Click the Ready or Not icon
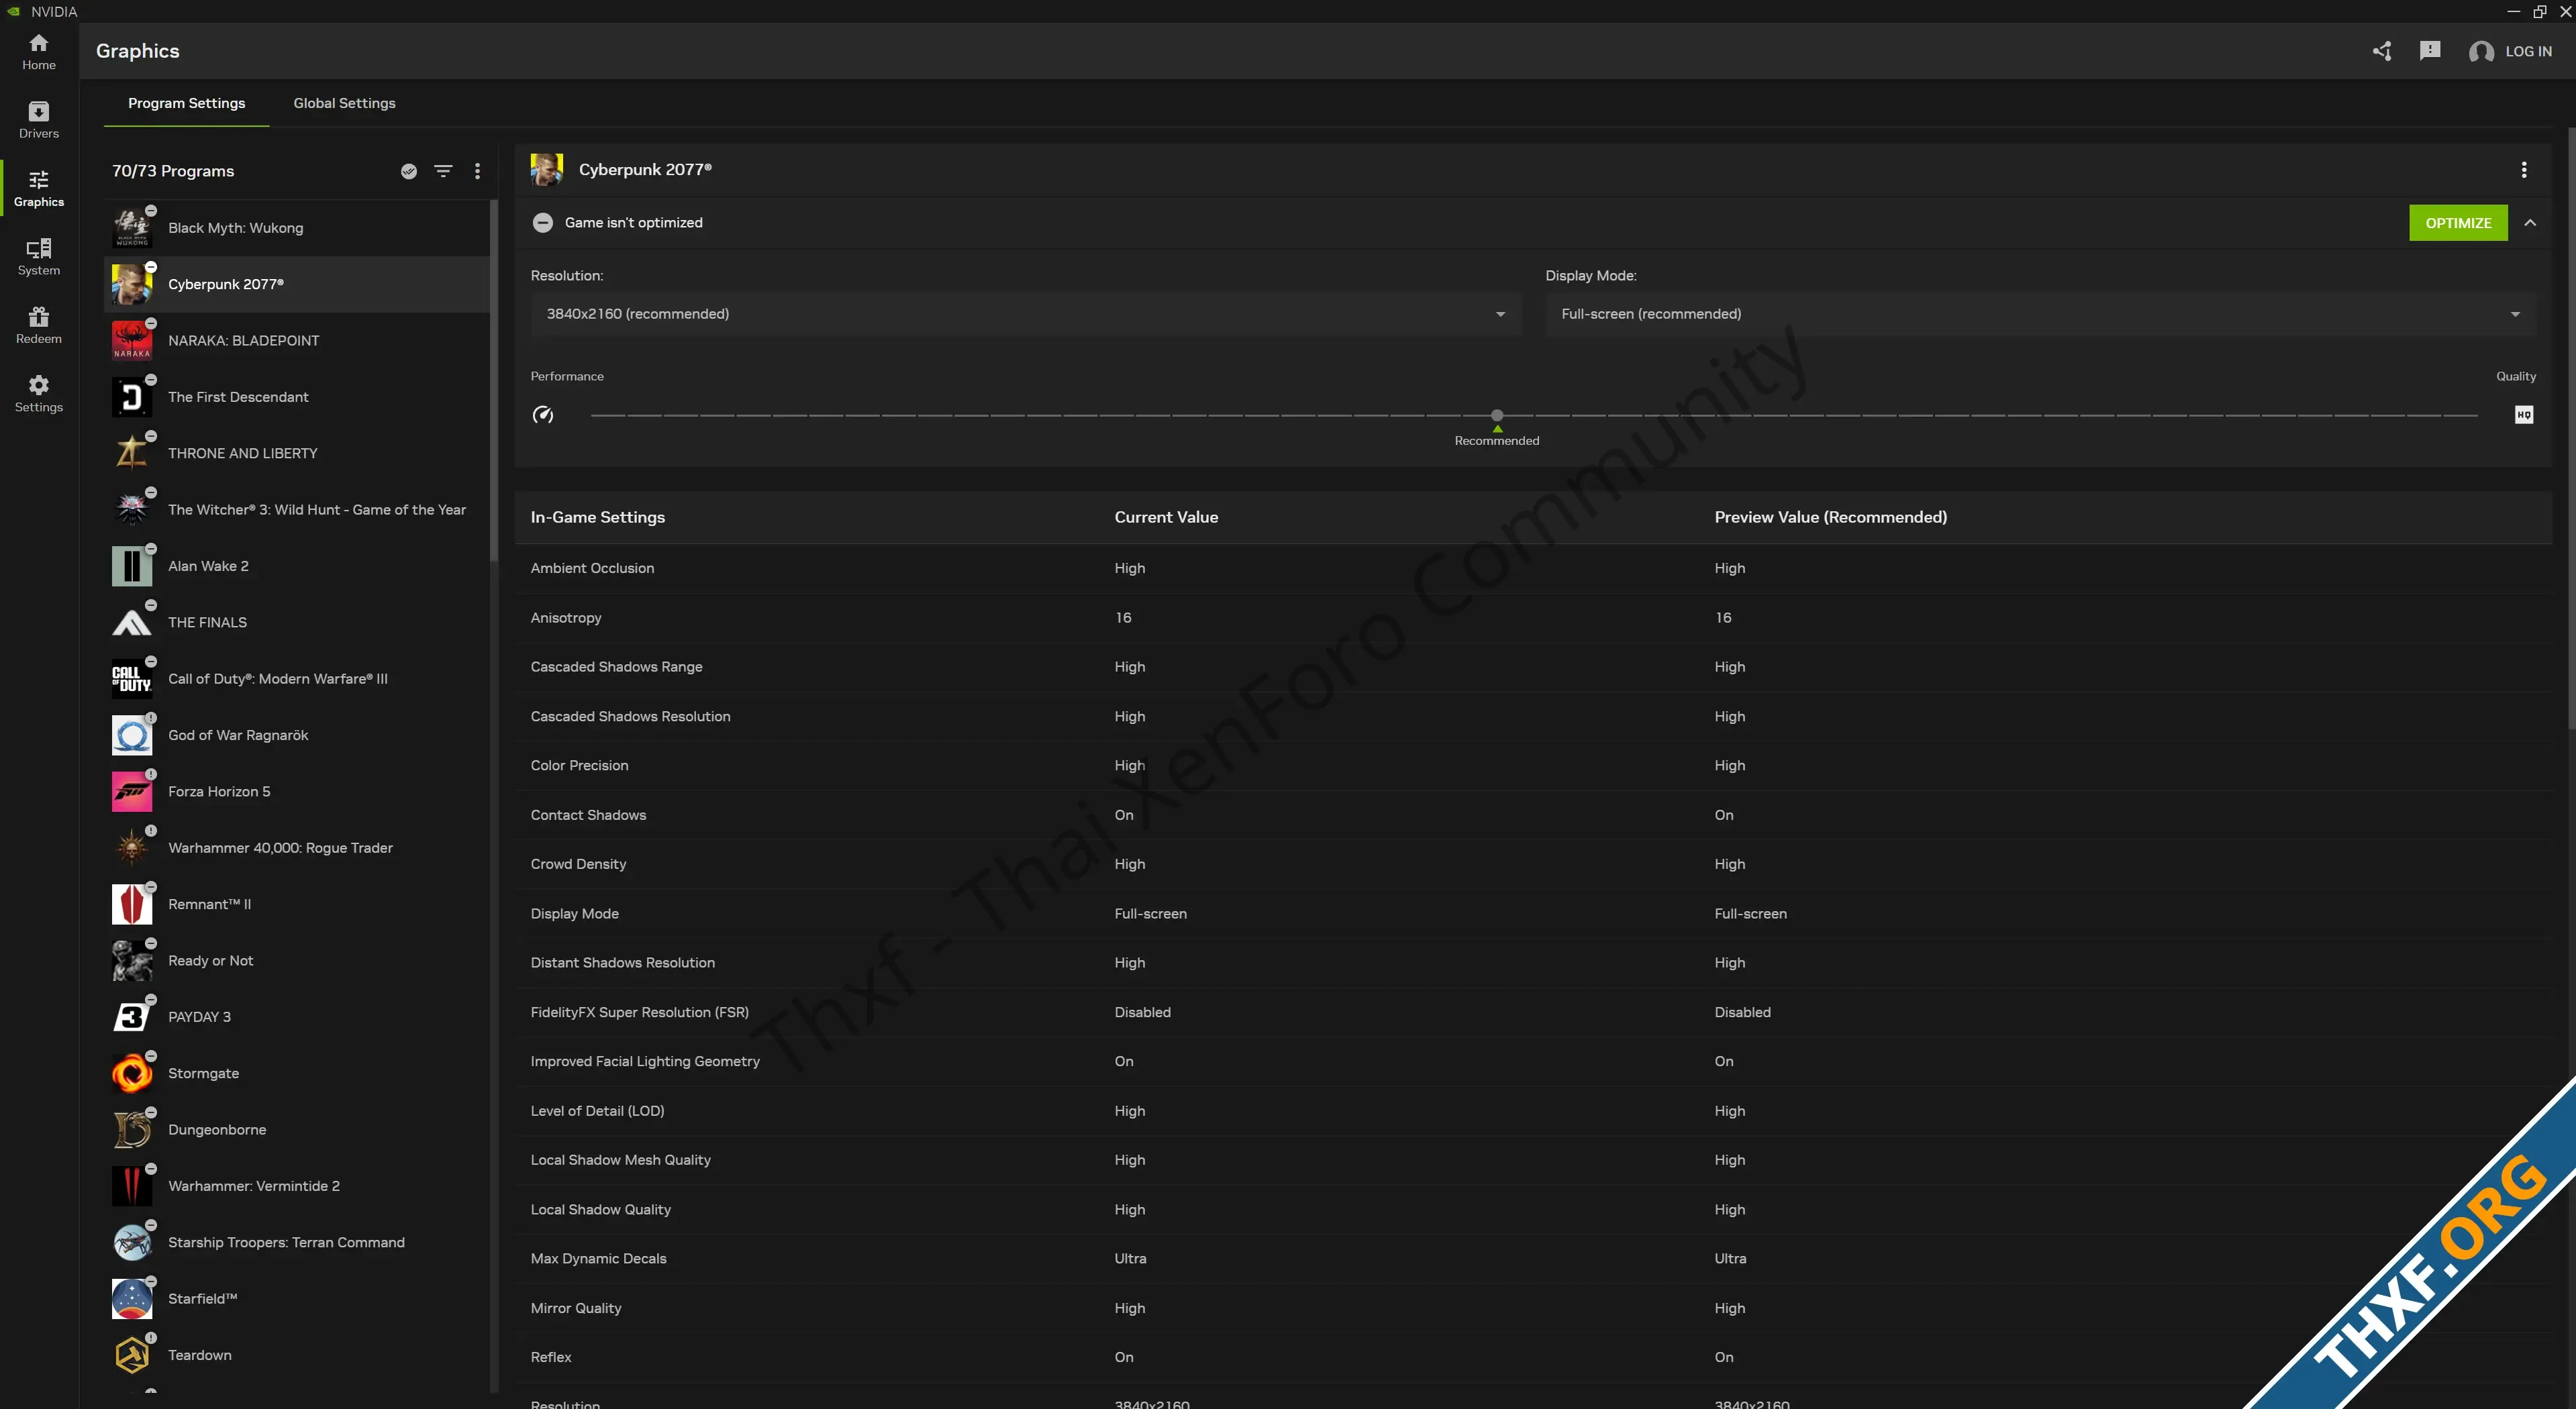Image resolution: width=2576 pixels, height=1409 pixels. tap(132, 960)
